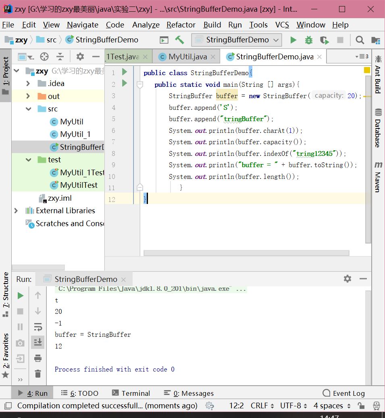Collapse the test folder
Screen dimensions: 385x418
point(28,160)
